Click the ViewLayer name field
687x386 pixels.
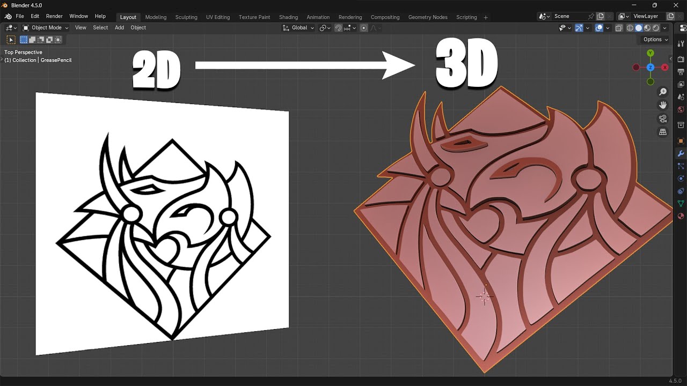pos(648,17)
